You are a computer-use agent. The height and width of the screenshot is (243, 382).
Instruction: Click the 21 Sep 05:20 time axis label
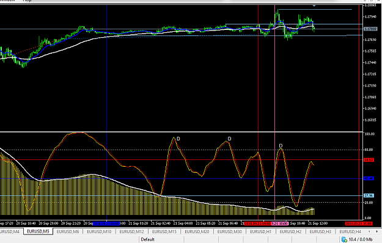tap(205, 223)
